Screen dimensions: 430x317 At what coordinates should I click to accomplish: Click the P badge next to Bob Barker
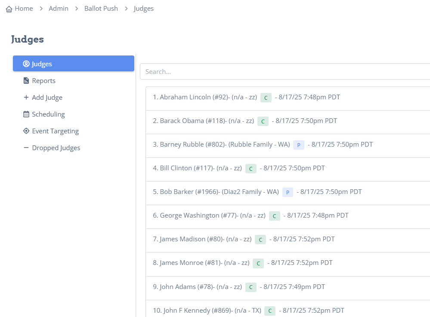(x=288, y=192)
